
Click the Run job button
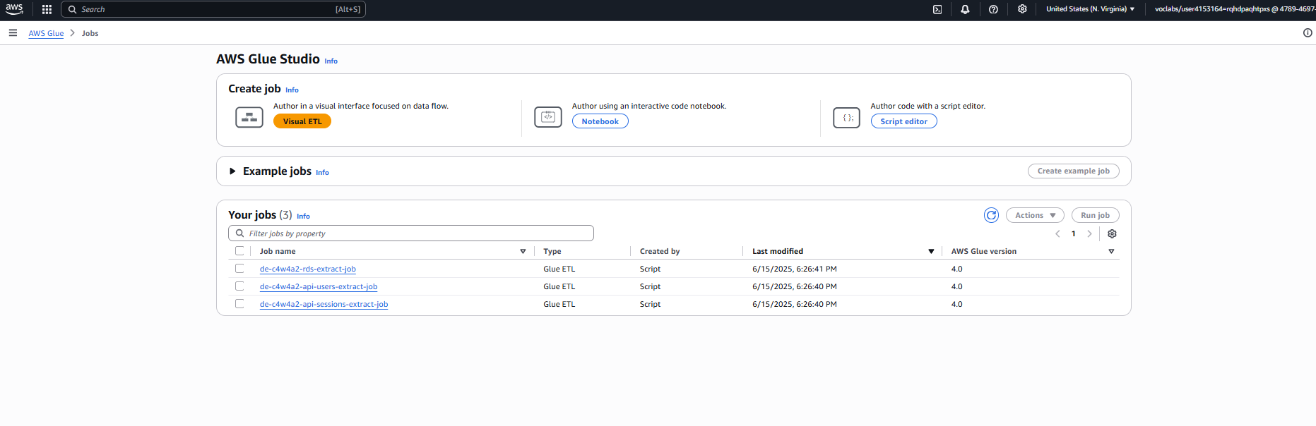pos(1096,215)
